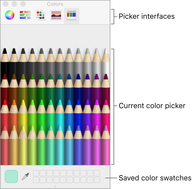Open the color wheel picker
This screenshot has width=192, height=189.
[x=10, y=15]
